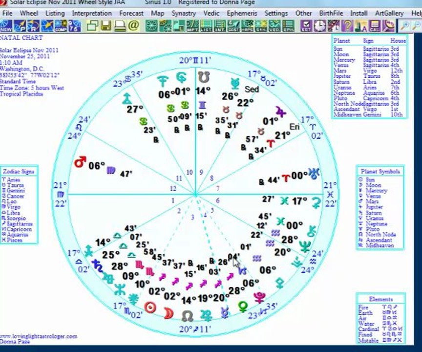Click the green Venus glyph in the chart
This screenshot has height=352, width=422.
point(243,307)
